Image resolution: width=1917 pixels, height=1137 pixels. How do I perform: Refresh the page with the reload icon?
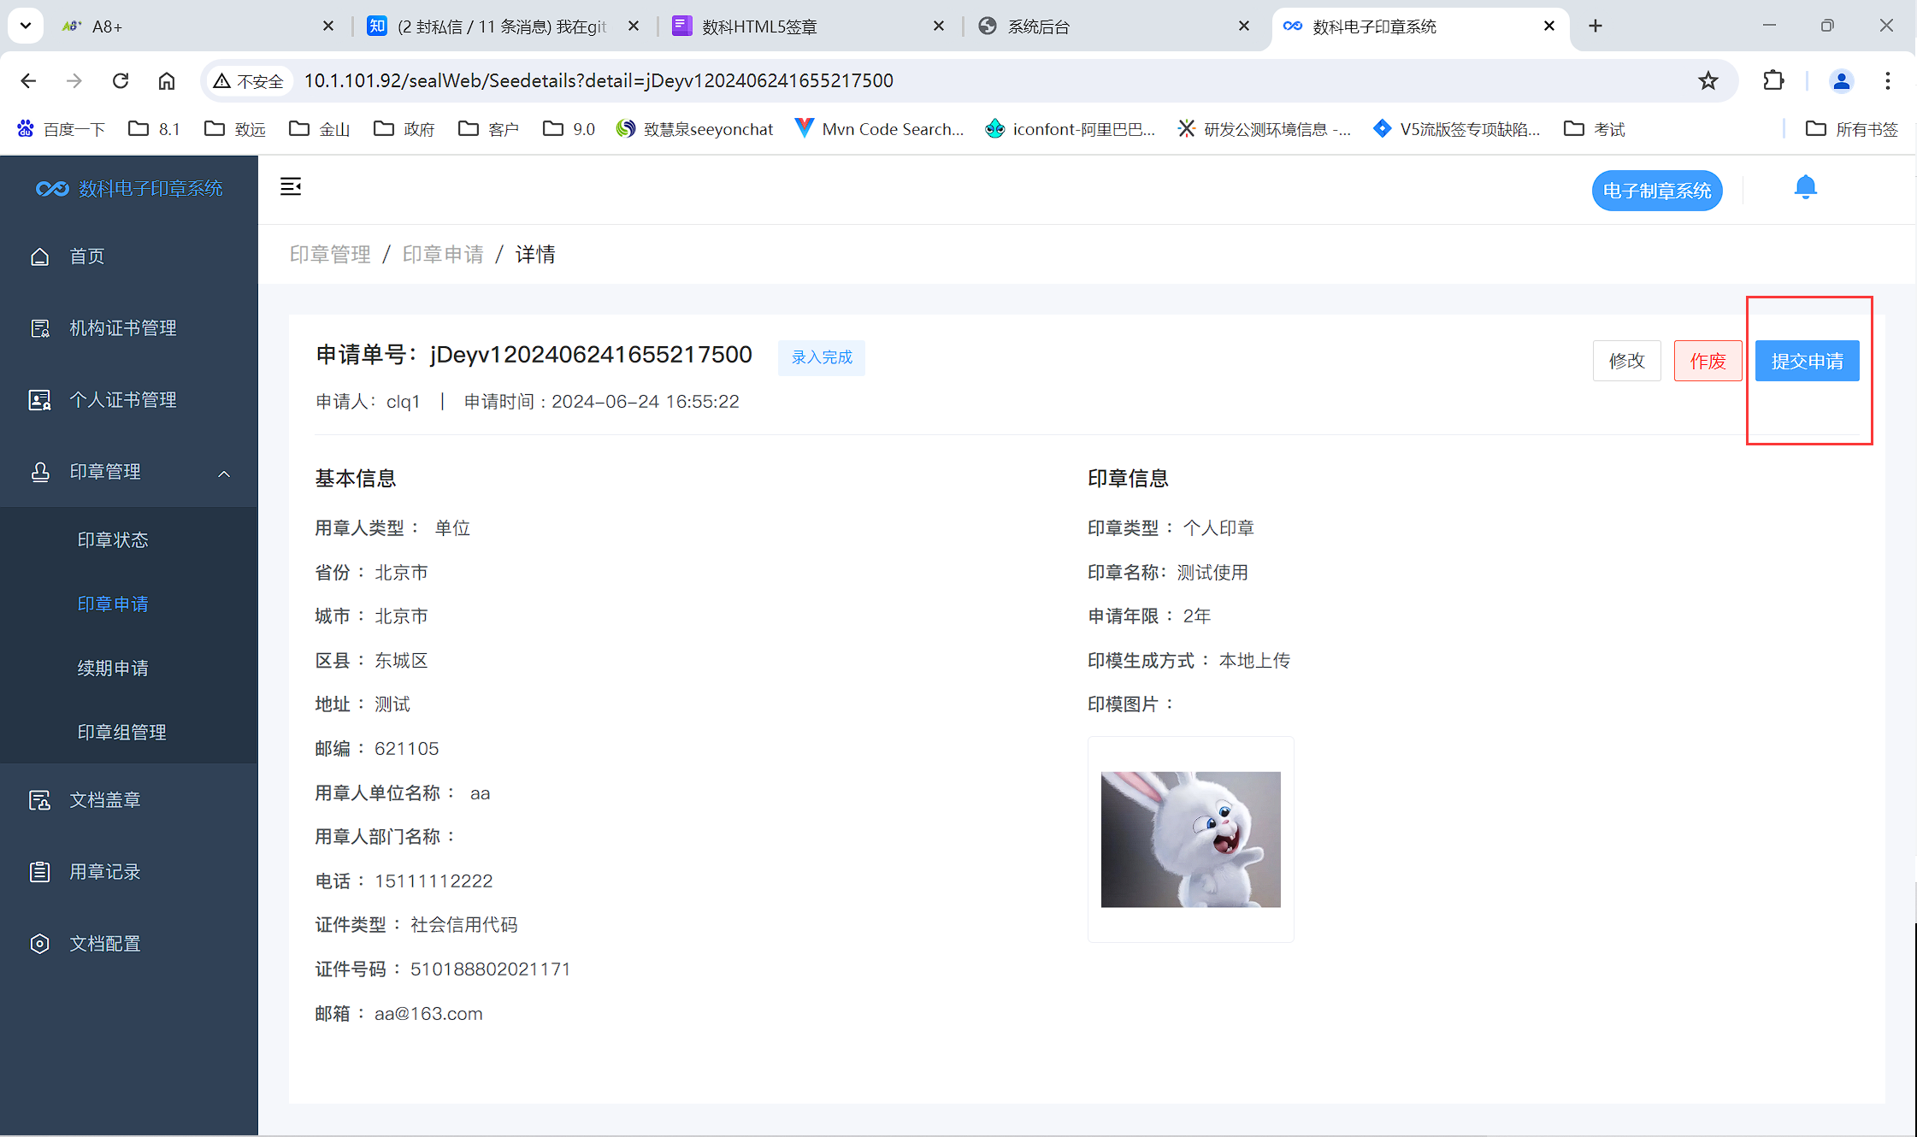click(121, 80)
